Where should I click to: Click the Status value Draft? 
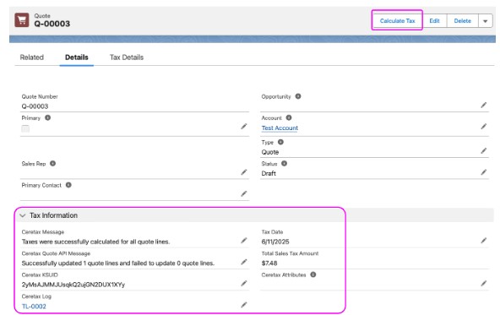[269, 173]
